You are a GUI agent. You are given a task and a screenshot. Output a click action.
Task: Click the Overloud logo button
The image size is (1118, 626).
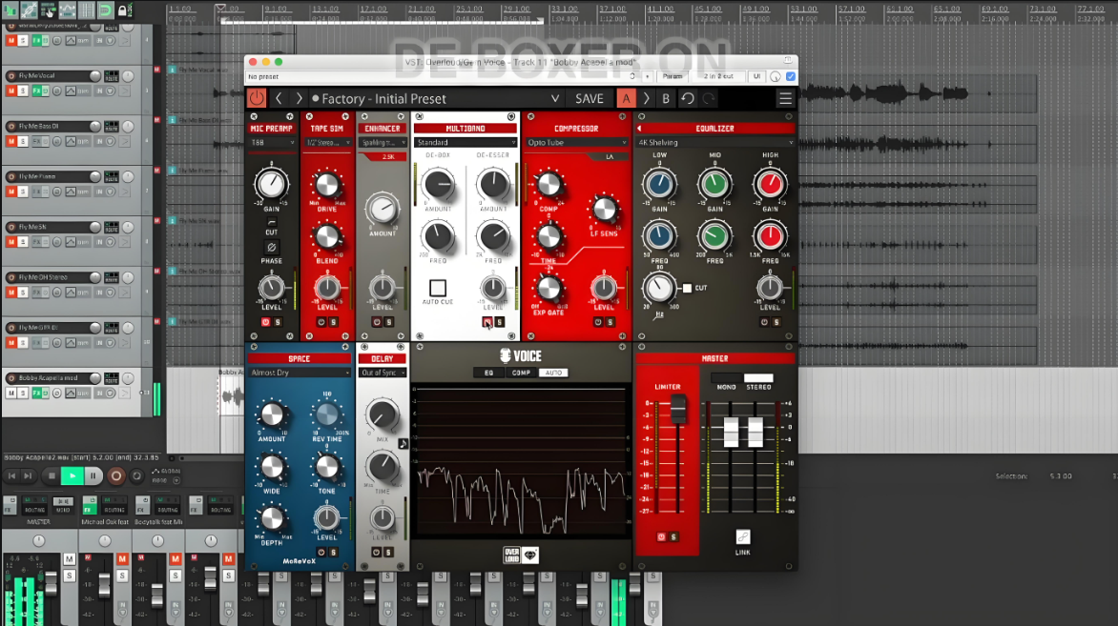coord(511,555)
